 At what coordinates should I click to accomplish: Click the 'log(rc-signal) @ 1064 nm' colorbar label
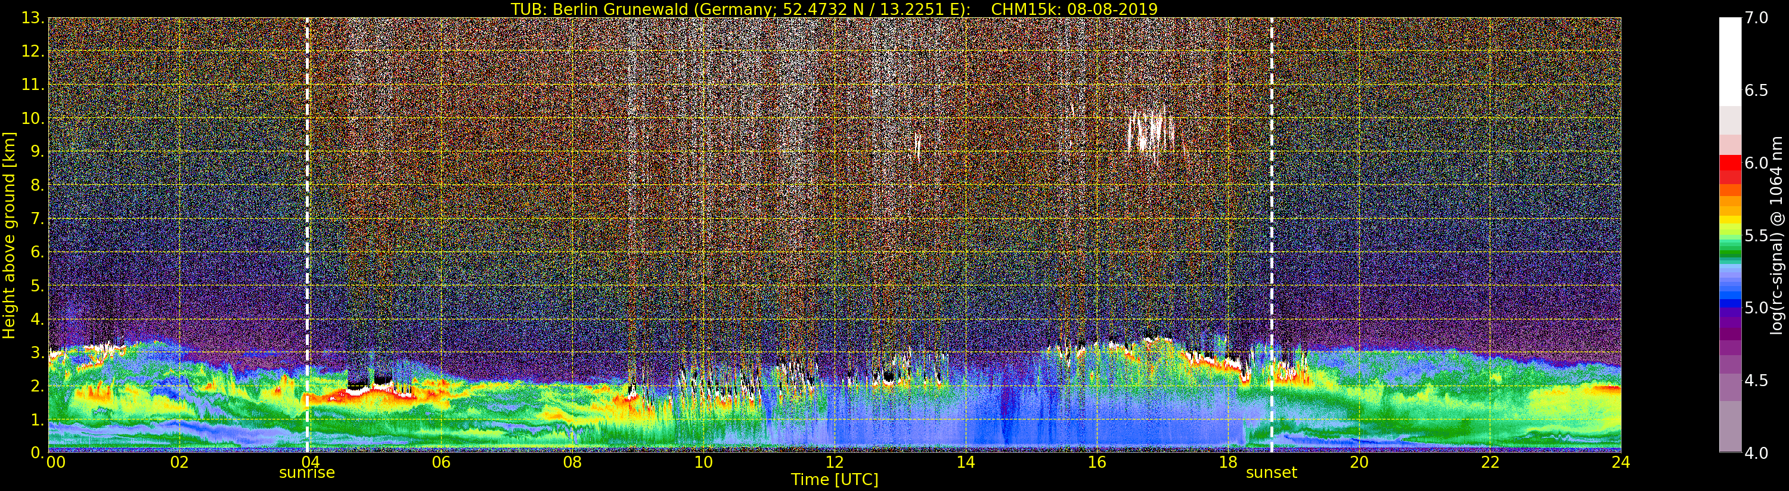click(1776, 235)
